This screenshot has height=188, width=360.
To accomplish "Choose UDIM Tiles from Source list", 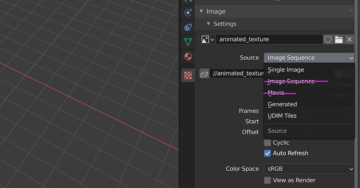I will pos(309,116).
